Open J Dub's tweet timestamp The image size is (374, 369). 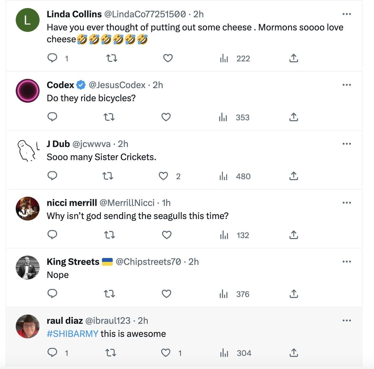pyautogui.click(x=123, y=144)
